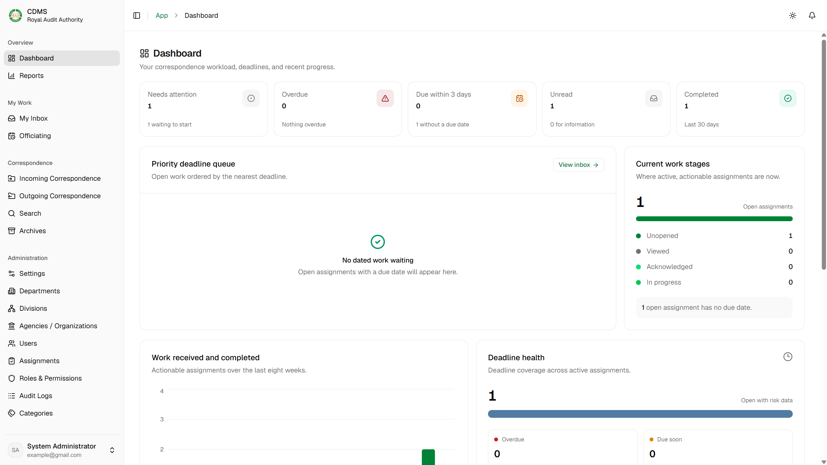
Task: Open Dashboard in the sidebar
Action: pyautogui.click(x=62, y=58)
